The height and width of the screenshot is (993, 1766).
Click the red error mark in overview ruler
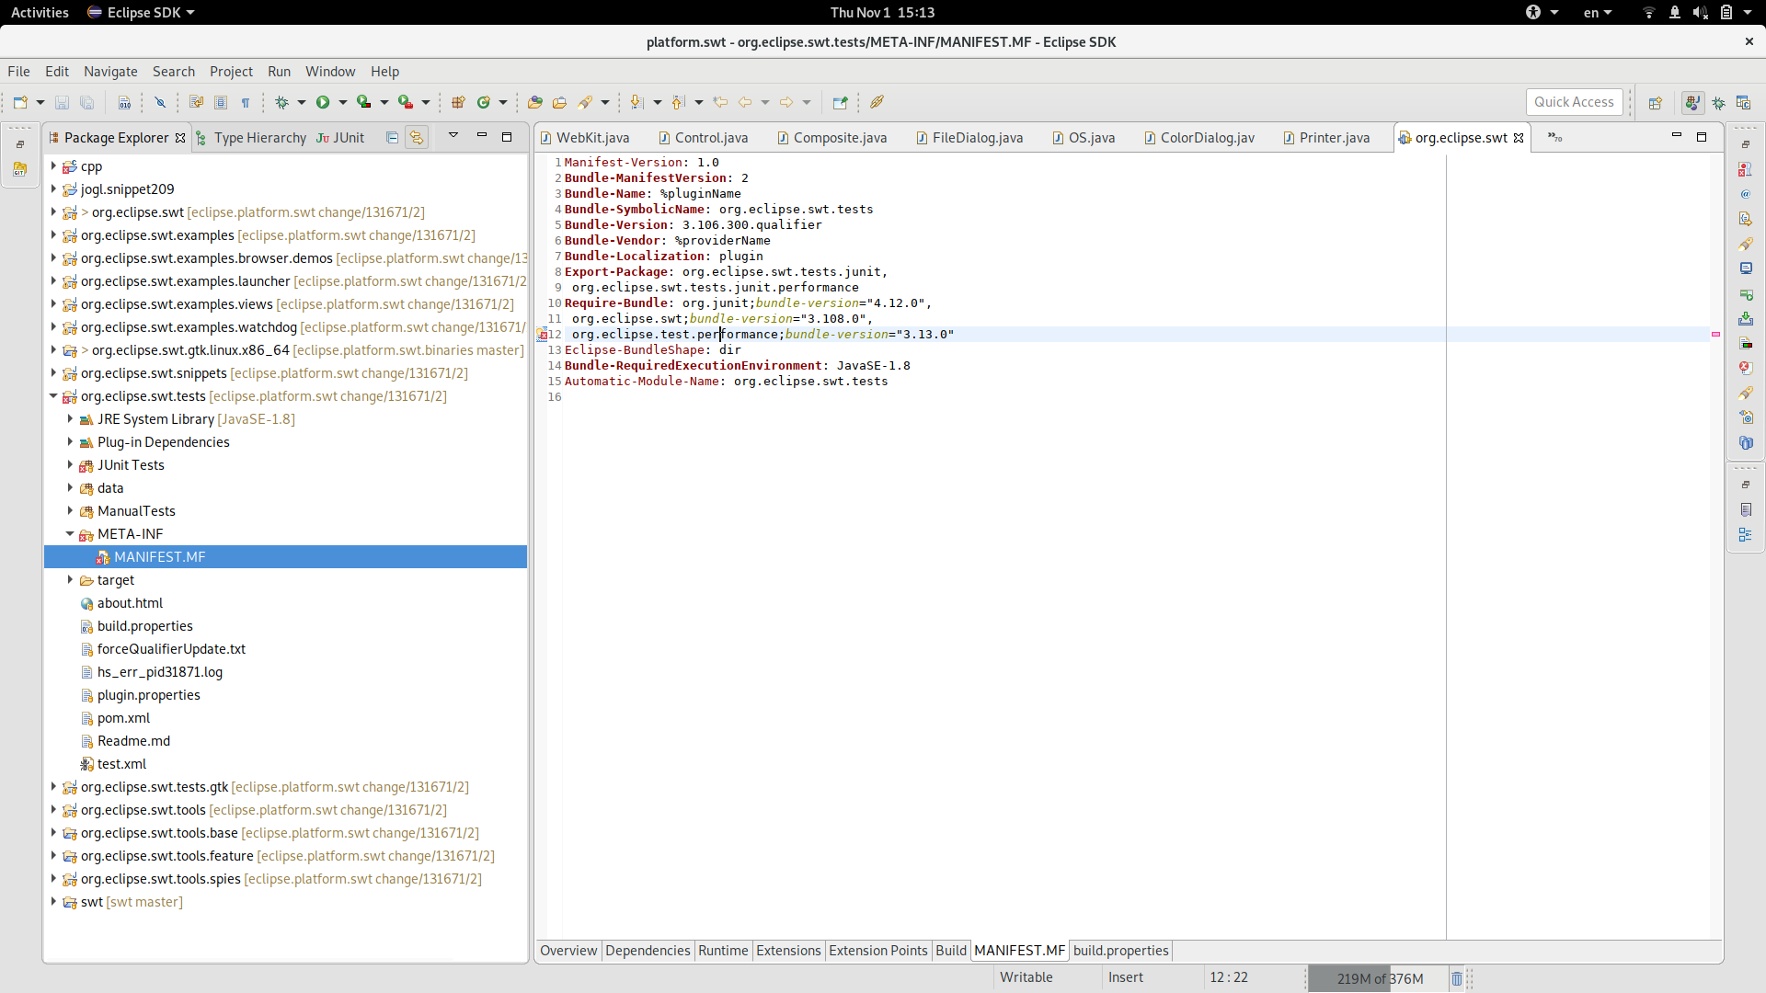pos(1715,335)
